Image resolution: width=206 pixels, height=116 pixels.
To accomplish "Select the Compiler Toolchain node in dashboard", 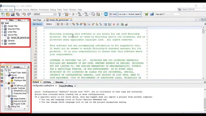I will (x=18, y=88).
